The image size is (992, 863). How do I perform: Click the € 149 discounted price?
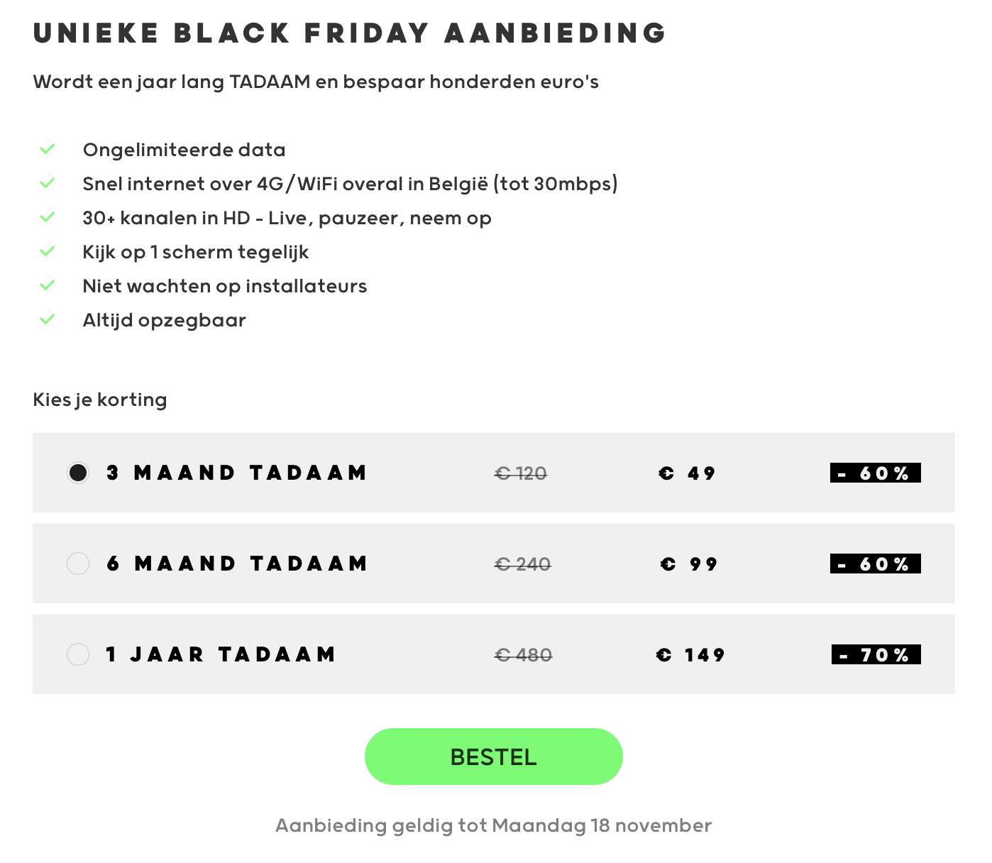[690, 654]
